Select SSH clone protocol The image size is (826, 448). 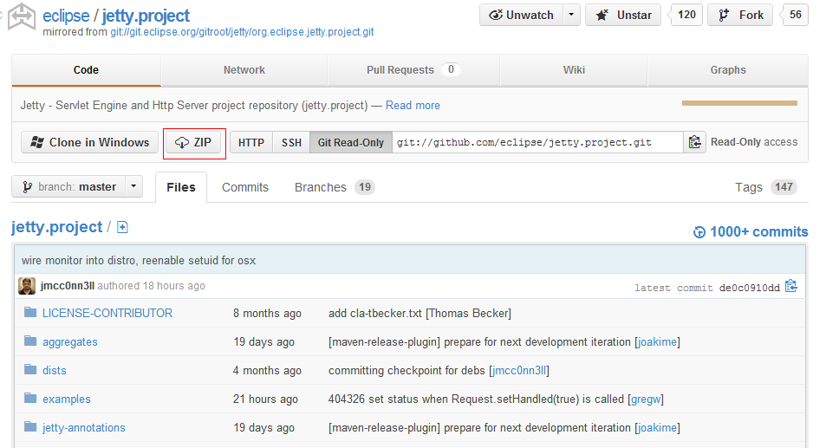click(291, 142)
